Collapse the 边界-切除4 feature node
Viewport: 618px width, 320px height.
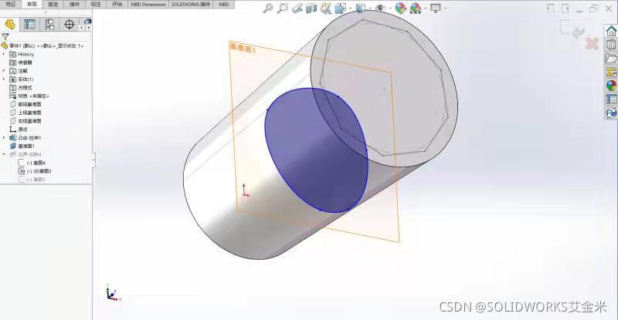4,154
